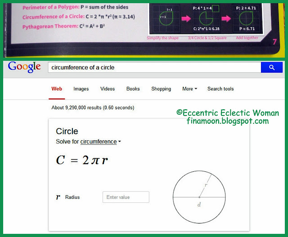Click the finamoon.blogspot.com watermark text

(x=228, y=121)
